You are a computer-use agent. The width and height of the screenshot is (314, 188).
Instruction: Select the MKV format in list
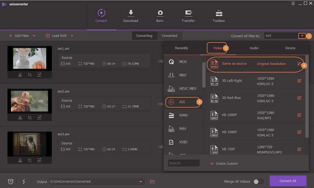point(183,75)
